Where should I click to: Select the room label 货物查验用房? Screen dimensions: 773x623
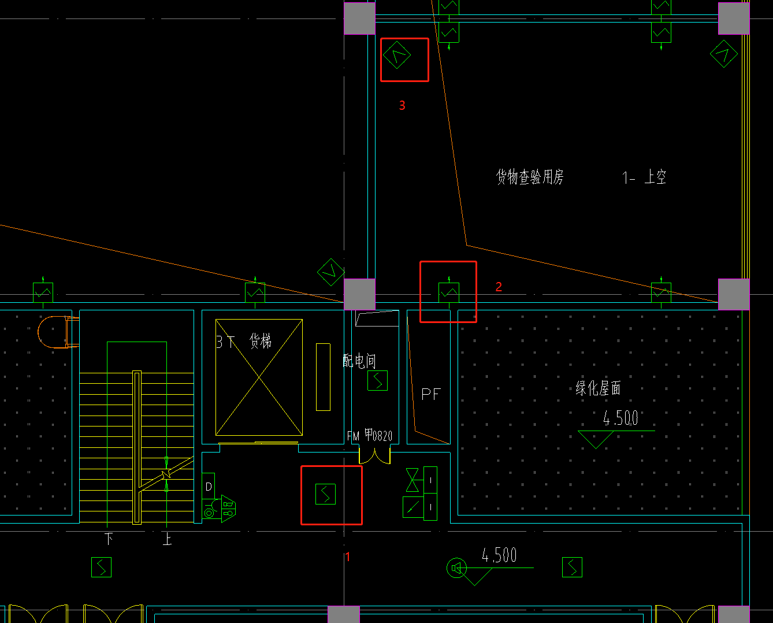click(530, 177)
